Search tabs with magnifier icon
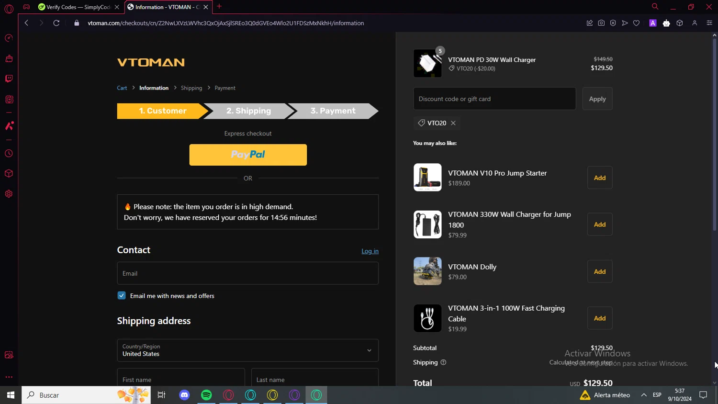This screenshot has width=718, height=404. point(655,7)
